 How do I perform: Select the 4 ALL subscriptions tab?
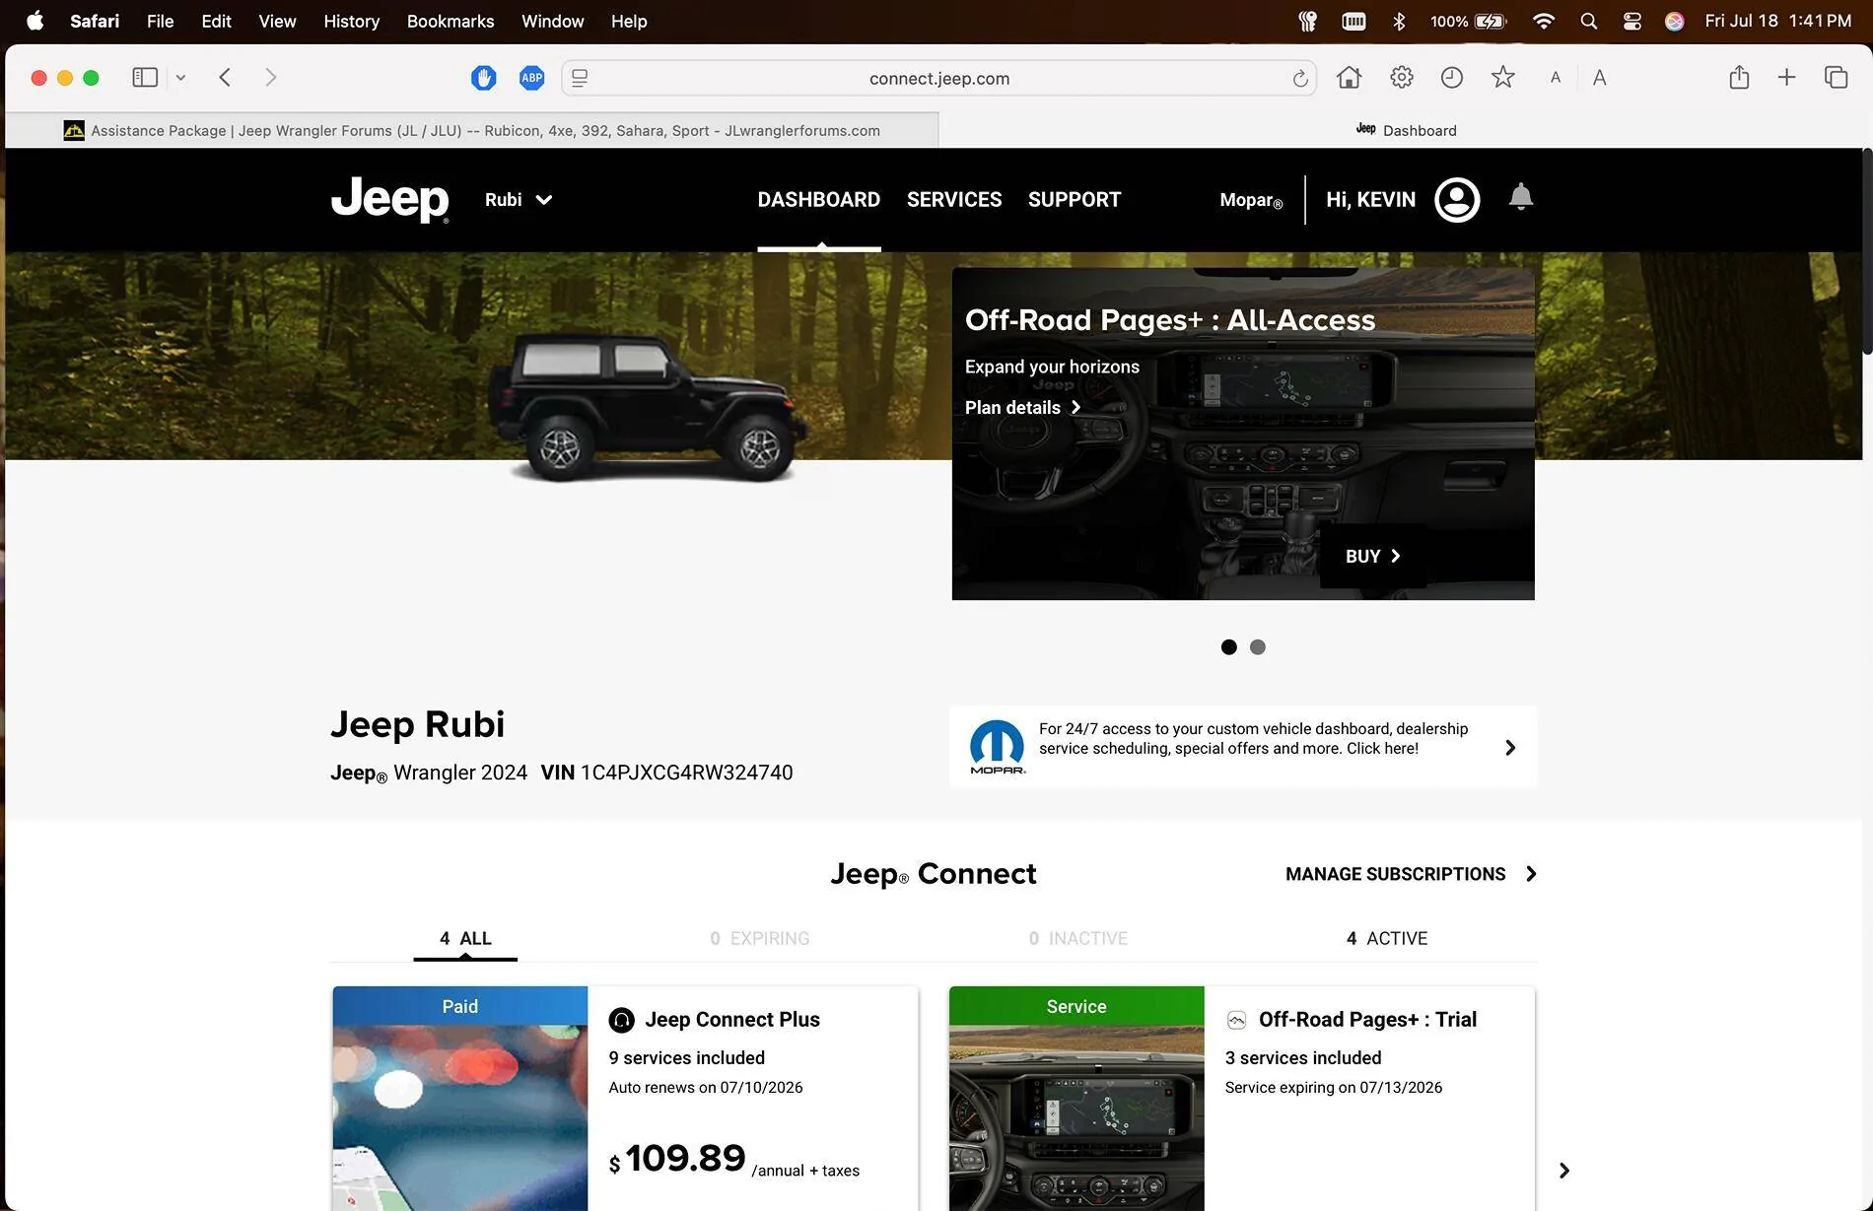pos(465,938)
